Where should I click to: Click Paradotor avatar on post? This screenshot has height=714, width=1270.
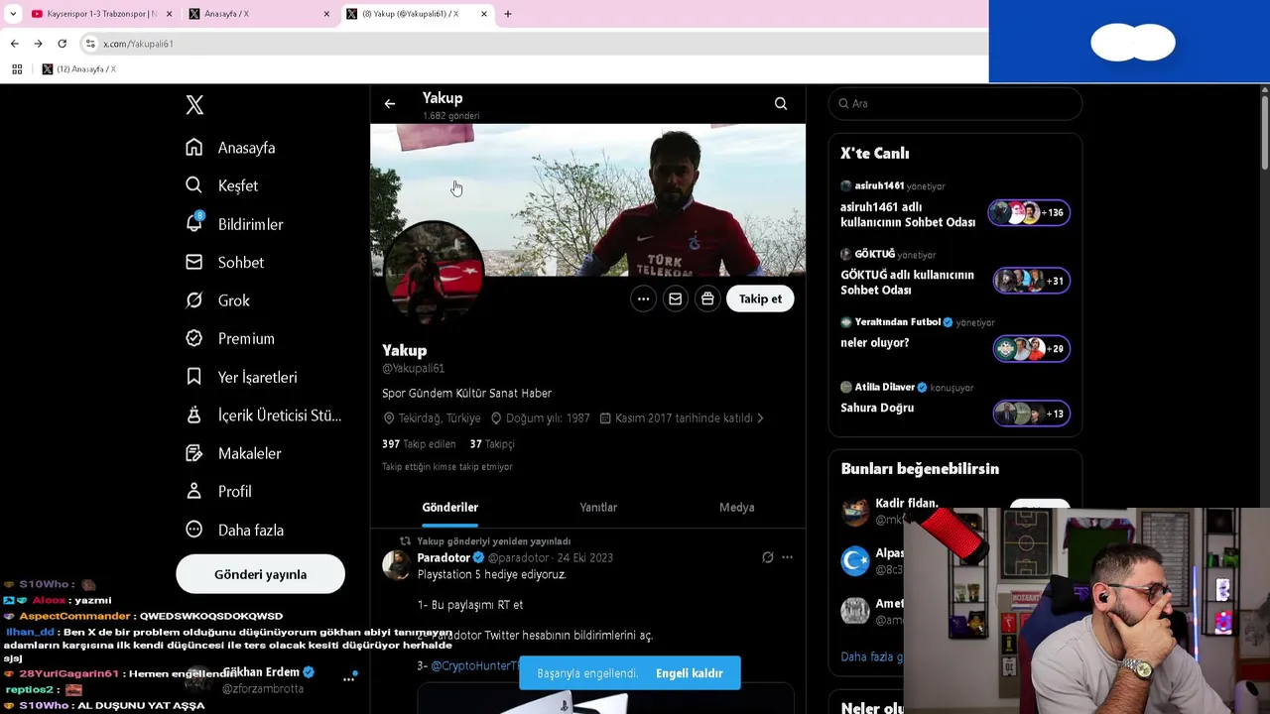(397, 563)
